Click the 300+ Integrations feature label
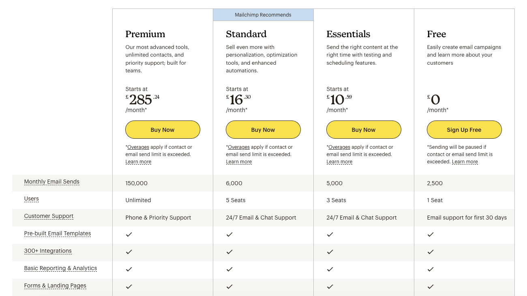527x296 pixels. (x=48, y=251)
